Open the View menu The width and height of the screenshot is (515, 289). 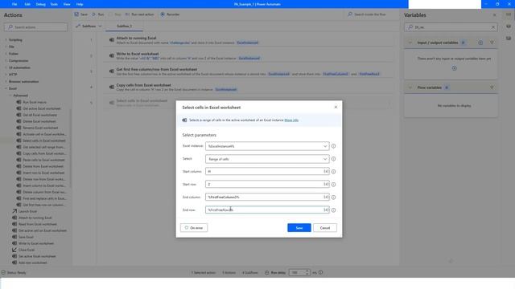click(x=67, y=4)
